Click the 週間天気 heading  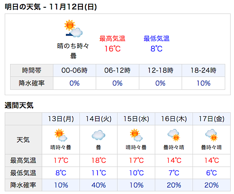19,105
